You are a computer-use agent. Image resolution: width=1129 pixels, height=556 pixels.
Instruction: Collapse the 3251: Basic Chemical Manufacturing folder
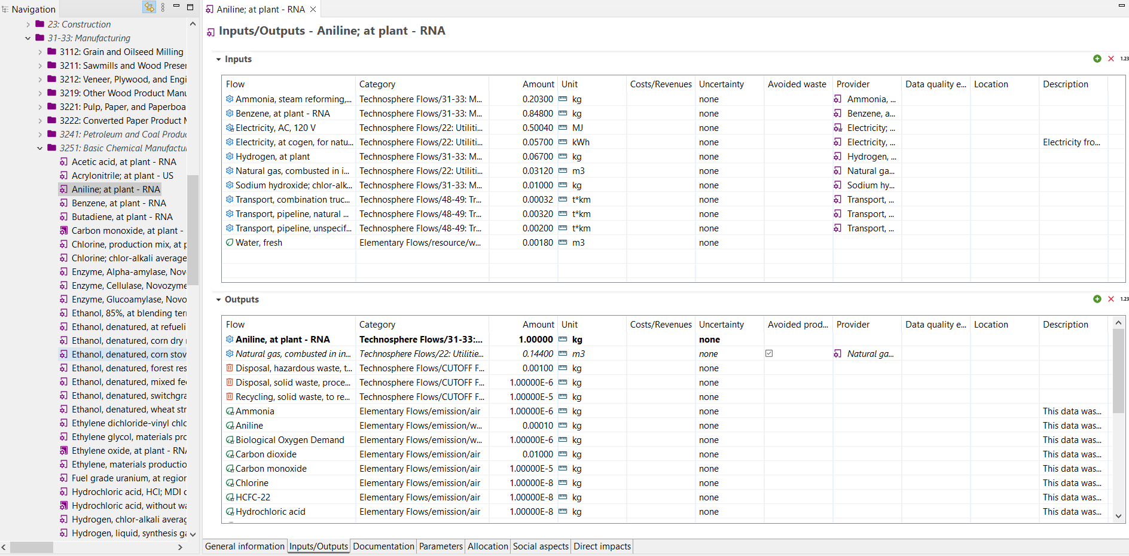tap(40, 148)
